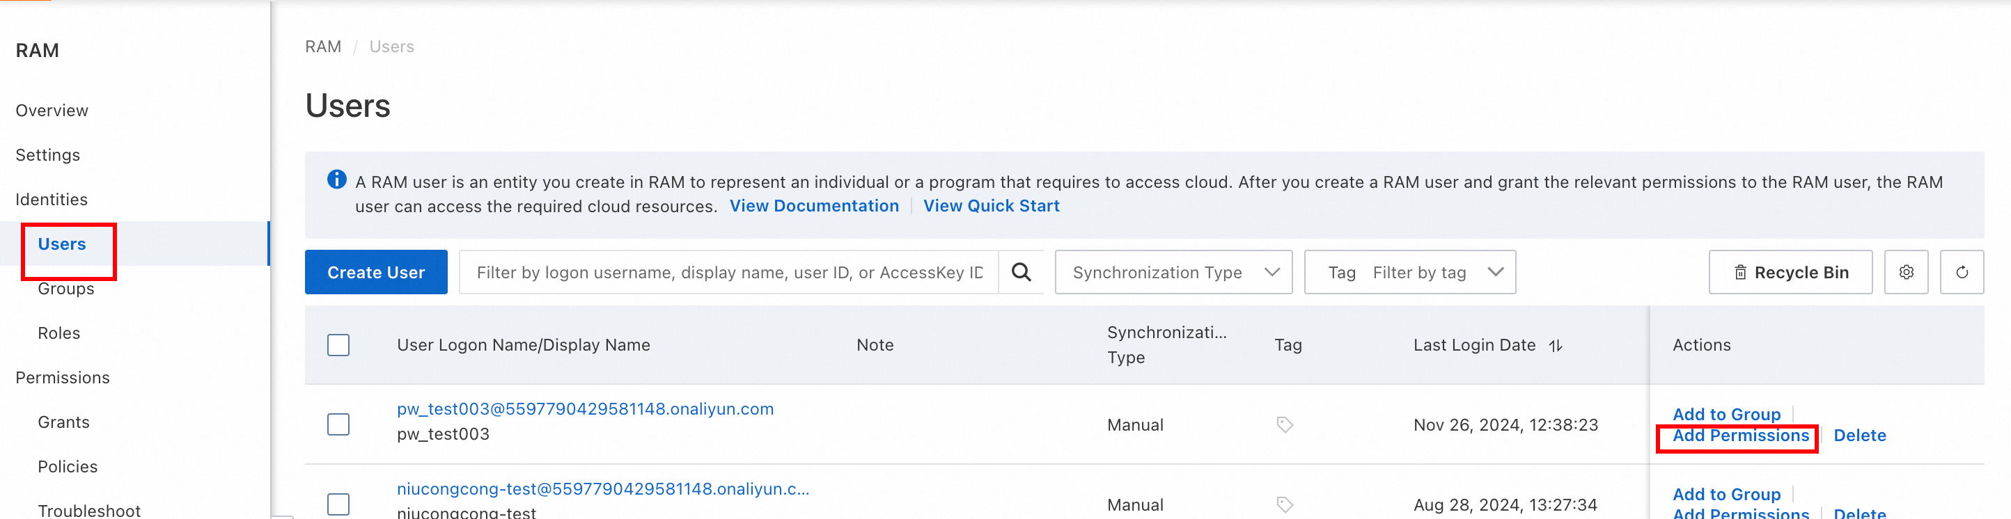Click the refresh list icon

pos(1961,273)
